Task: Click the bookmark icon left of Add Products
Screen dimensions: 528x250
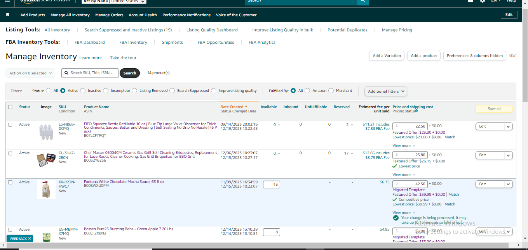Action: point(7,15)
